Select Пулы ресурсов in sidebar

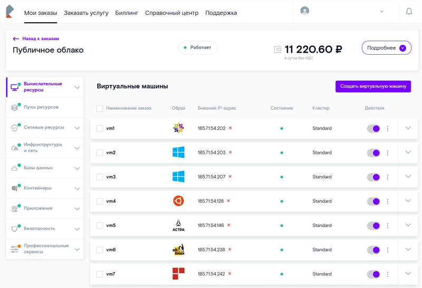click(44, 107)
